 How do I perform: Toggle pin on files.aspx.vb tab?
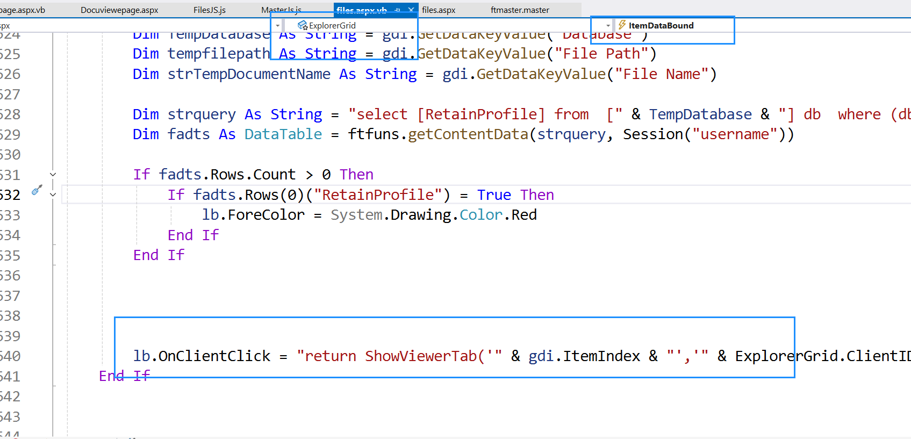click(x=397, y=10)
